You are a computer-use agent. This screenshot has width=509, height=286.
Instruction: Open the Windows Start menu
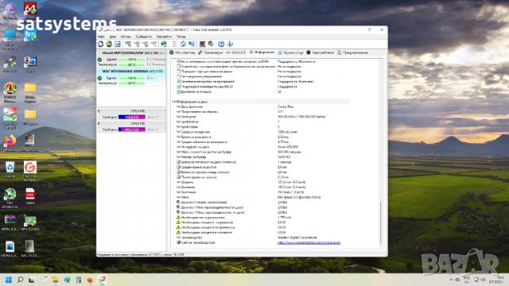point(9,280)
